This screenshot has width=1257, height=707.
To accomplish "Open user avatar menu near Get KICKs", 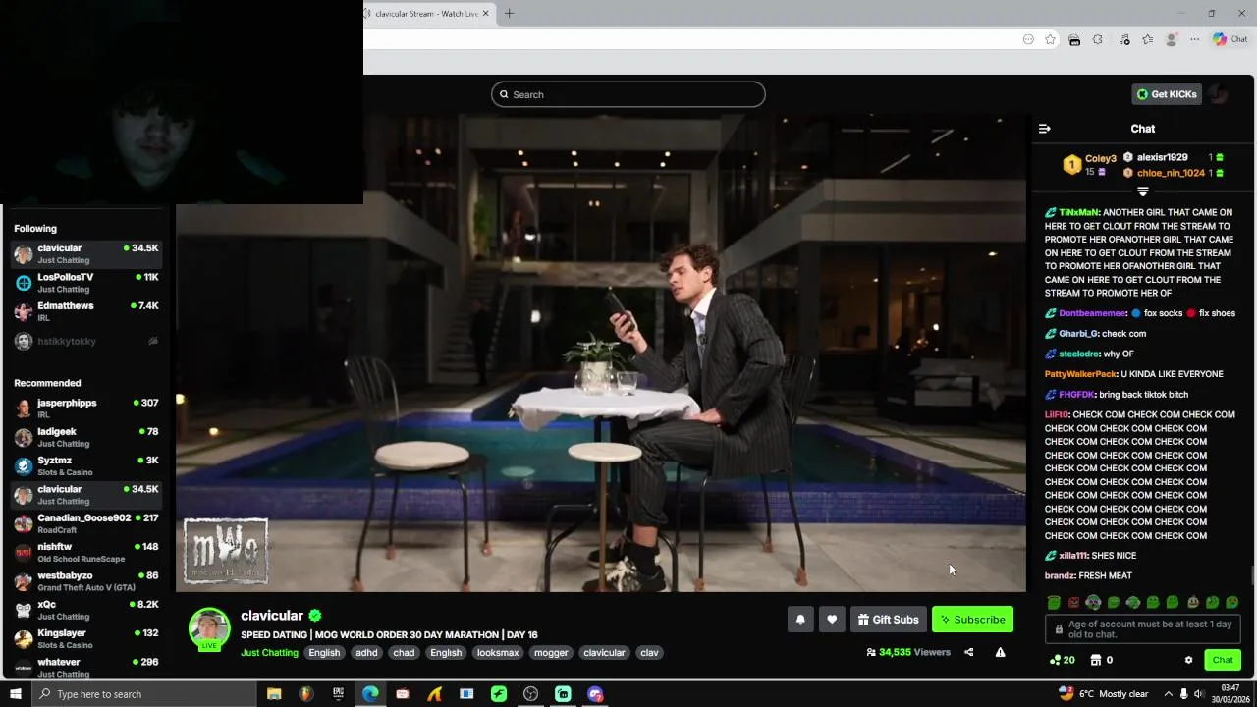I will tap(1219, 94).
